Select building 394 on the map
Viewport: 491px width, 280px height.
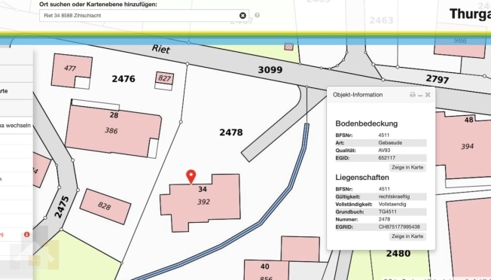[467, 147]
